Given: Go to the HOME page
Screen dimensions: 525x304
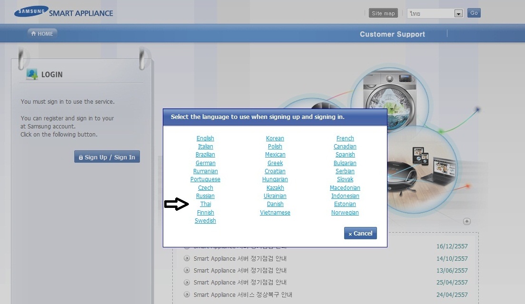Looking at the screenshot, I should pos(42,33).
